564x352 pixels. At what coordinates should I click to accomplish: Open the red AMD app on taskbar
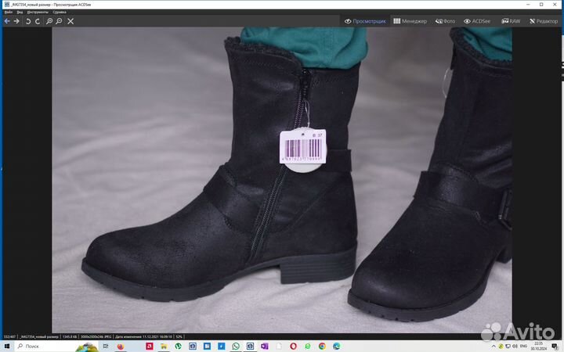pyautogui.click(x=150, y=347)
